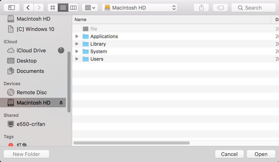This screenshot has width=279, height=162.
Task: Go forward with the right arrow
Action: (39, 8)
